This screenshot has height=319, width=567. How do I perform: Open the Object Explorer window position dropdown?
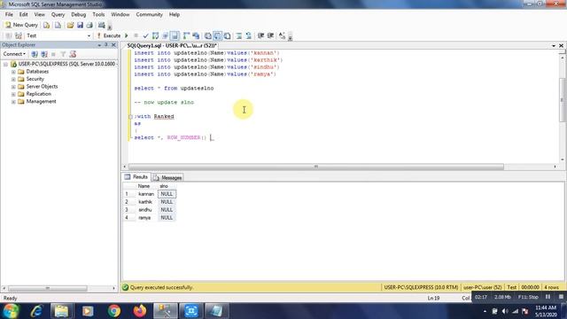(99, 45)
